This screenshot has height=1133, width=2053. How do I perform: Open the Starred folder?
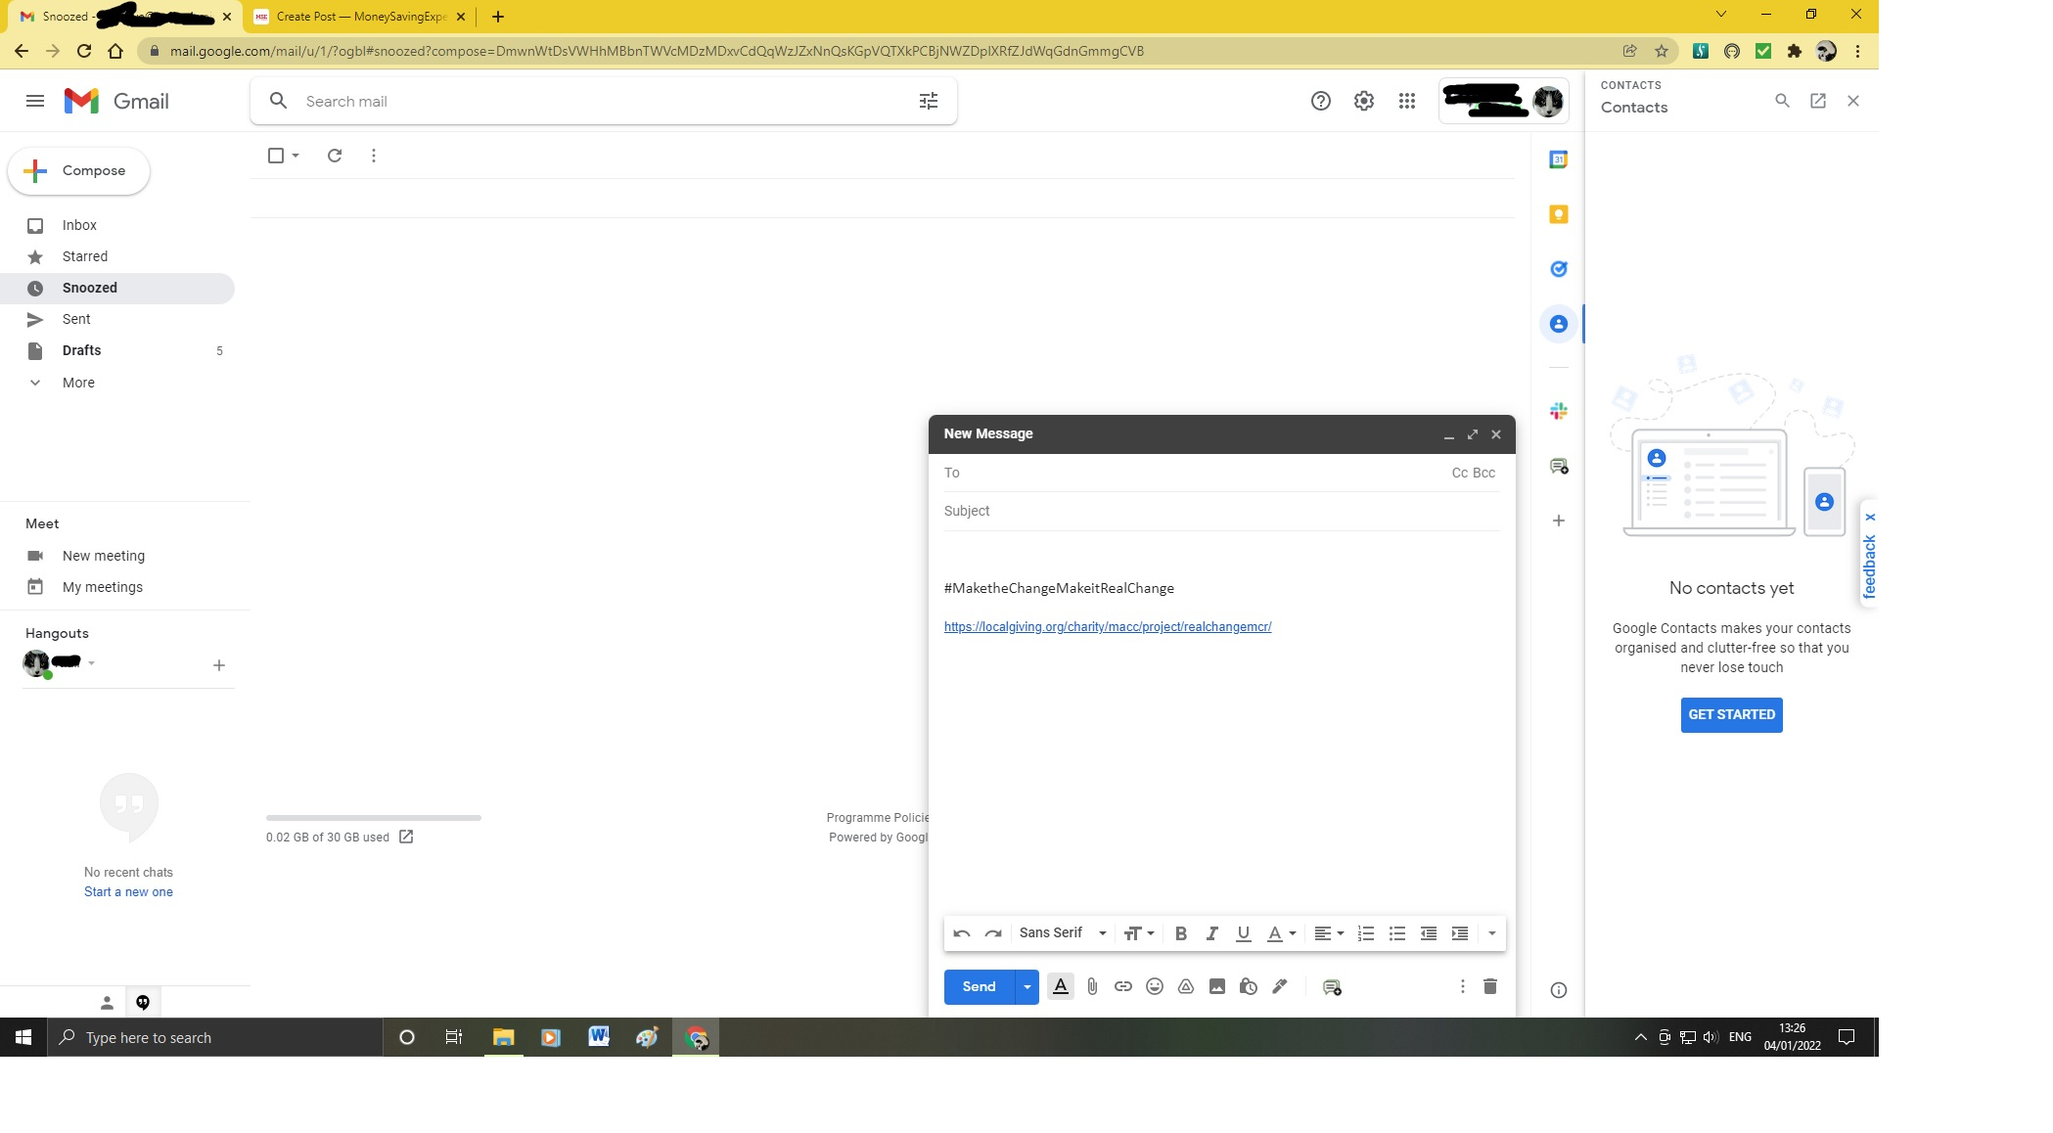coord(85,256)
